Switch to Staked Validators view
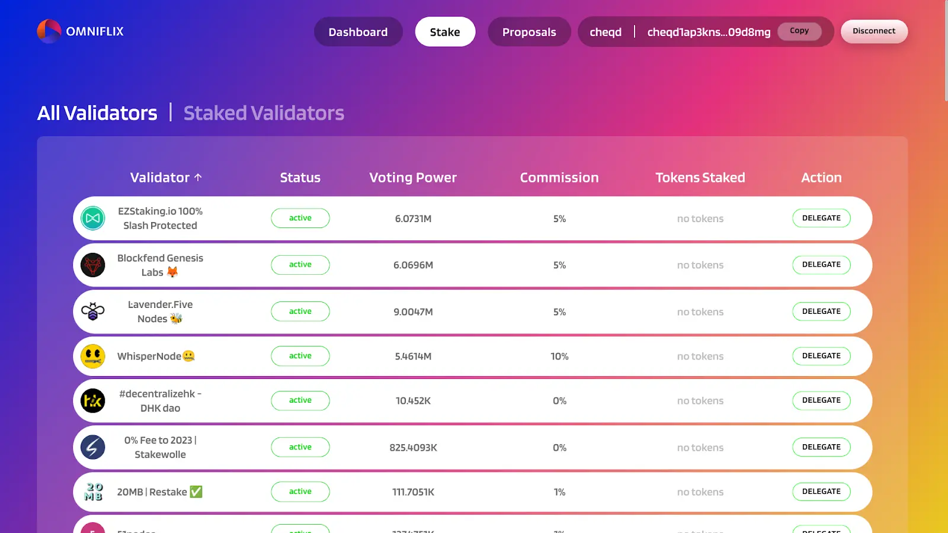948x533 pixels. point(264,113)
